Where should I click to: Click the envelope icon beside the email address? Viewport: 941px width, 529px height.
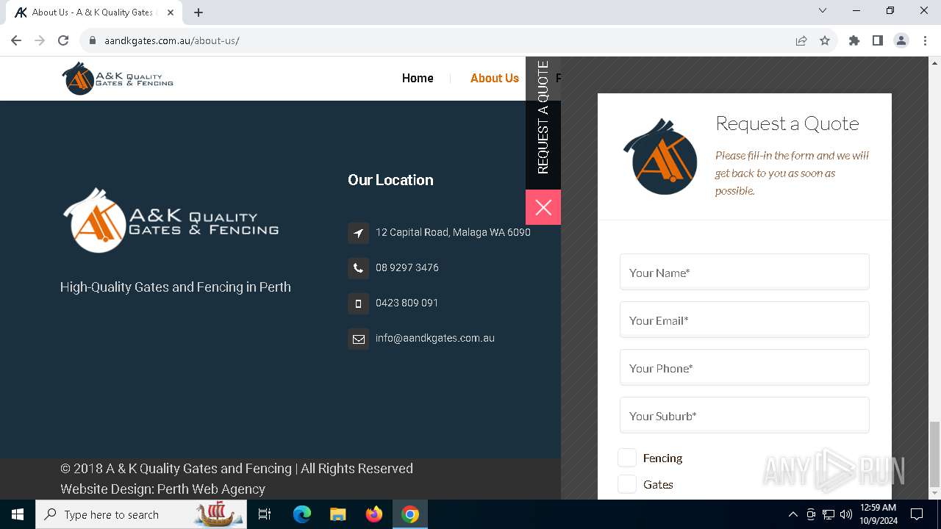[358, 339]
